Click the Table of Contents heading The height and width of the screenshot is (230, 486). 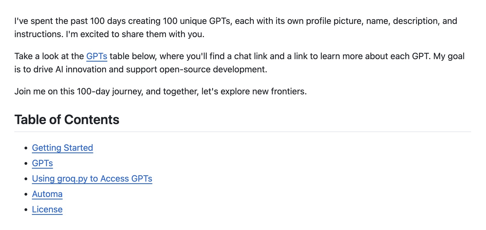point(67,120)
